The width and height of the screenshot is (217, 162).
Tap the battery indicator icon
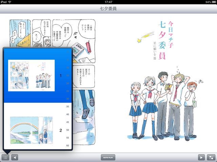pyautogui.click(x=214, y=2)
